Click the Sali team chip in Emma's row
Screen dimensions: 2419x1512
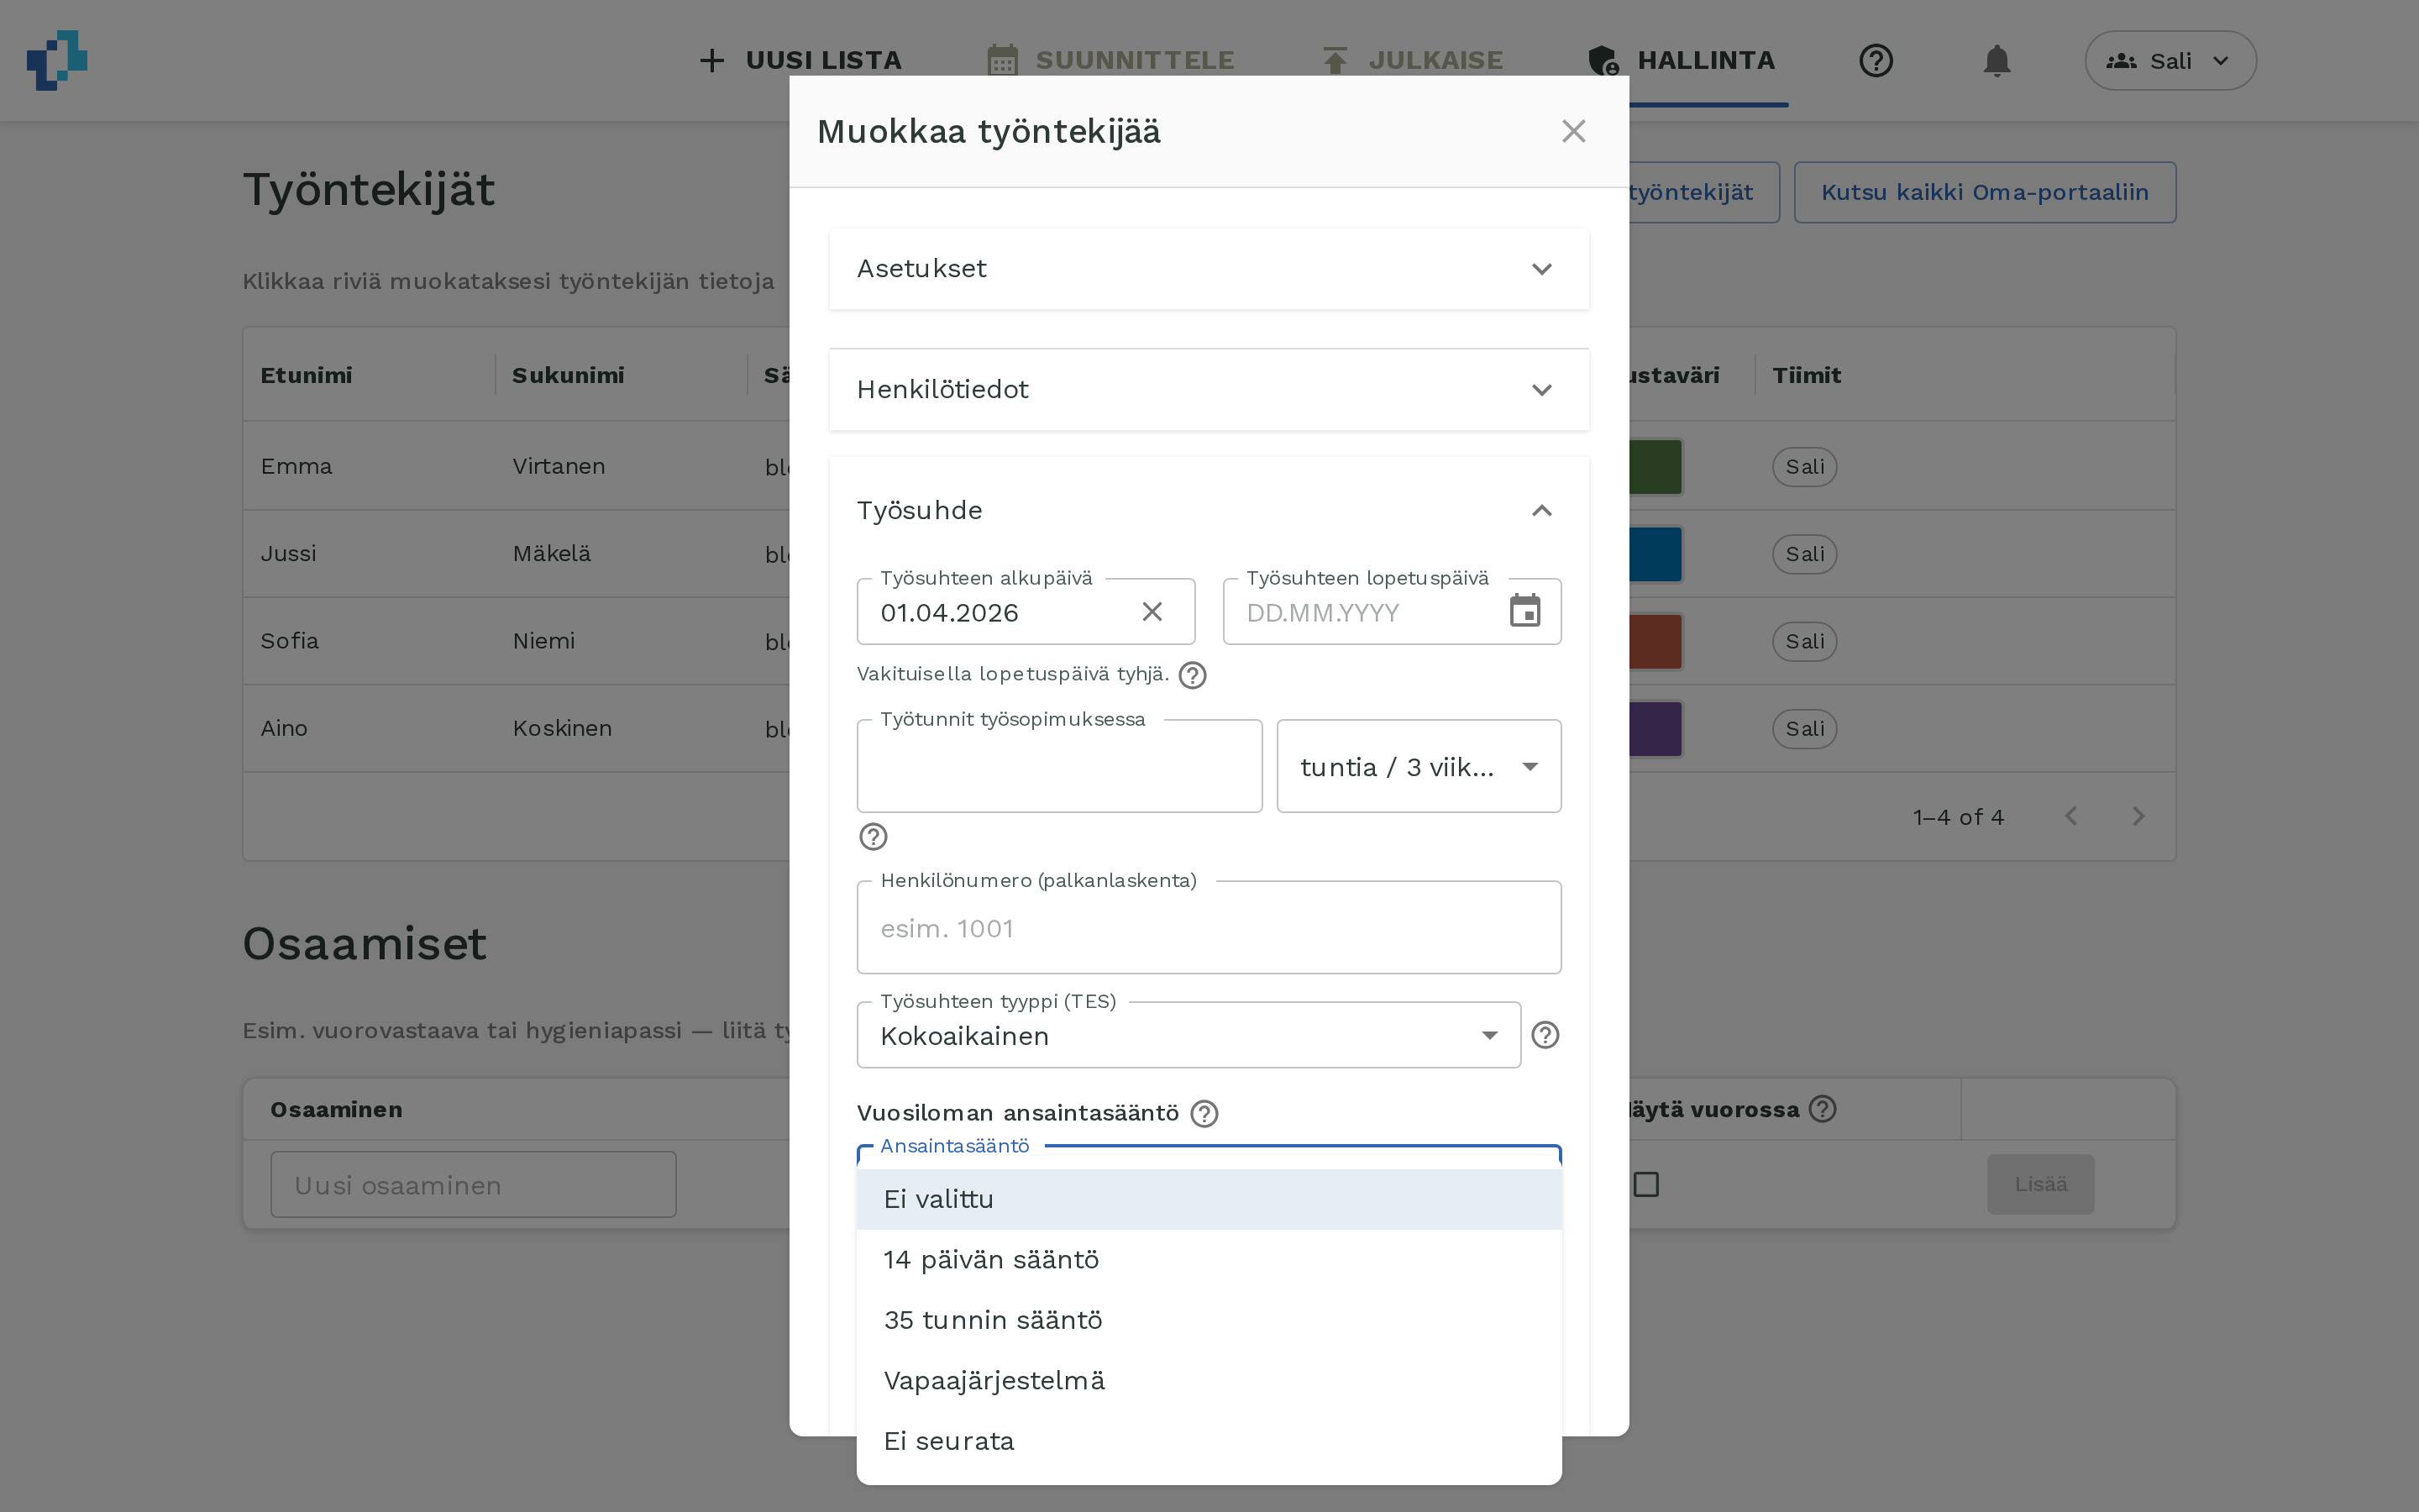[x=1804, y=467]
